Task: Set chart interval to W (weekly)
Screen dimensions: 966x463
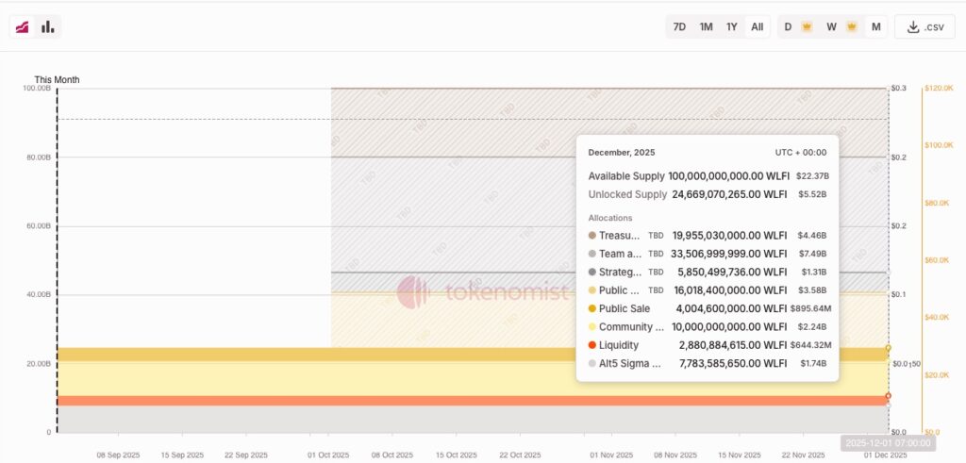Action: (x=831, y=26)
